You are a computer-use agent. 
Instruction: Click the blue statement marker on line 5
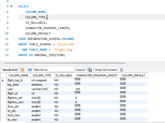(x=11, y=6)
